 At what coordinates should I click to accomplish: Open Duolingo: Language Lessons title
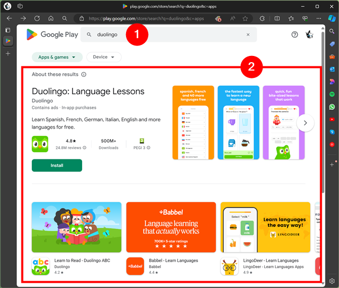88,91
